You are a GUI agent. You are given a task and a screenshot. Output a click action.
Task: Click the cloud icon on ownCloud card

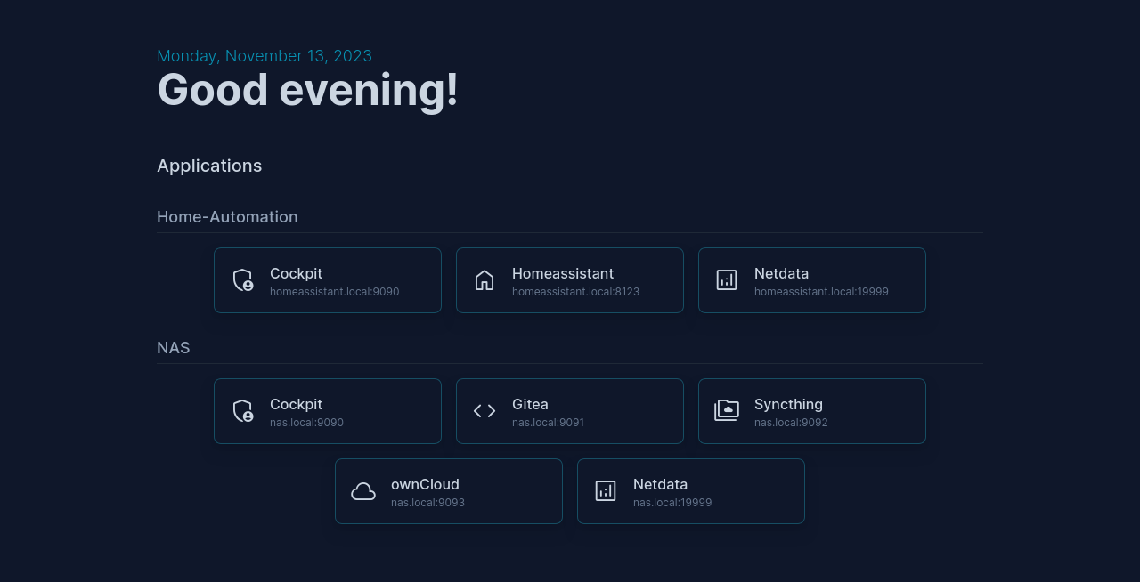click(x=363, y=491)
